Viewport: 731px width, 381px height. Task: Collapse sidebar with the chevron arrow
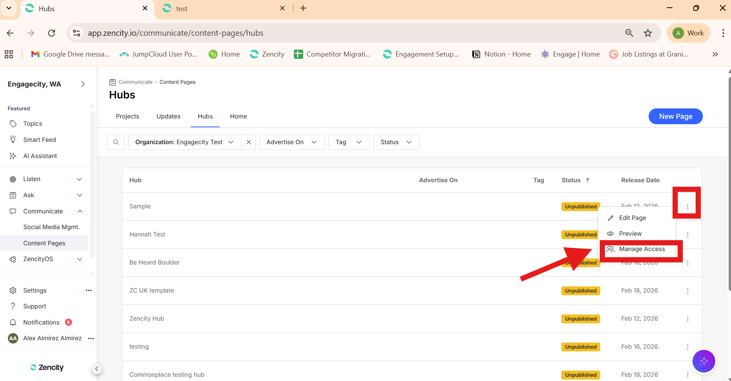97,369
